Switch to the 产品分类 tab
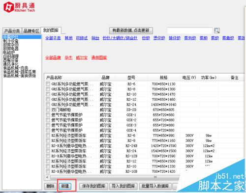 (x=12, y=31)
